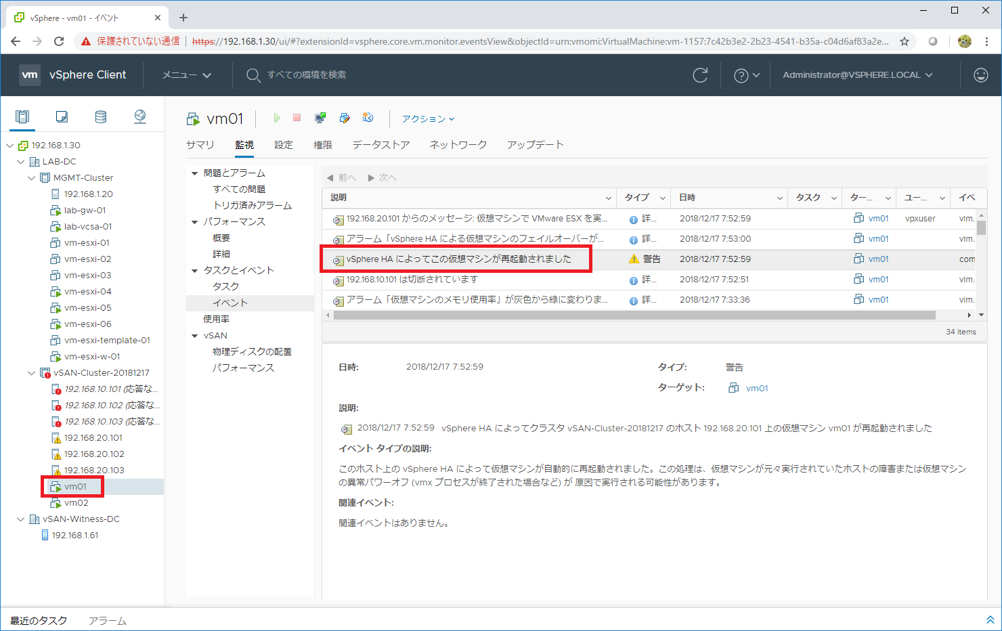Screen dimensions: 1002x631
Task: Open トリガ済みアラーム in the monitor menu
Action: [x=253, y=206]
